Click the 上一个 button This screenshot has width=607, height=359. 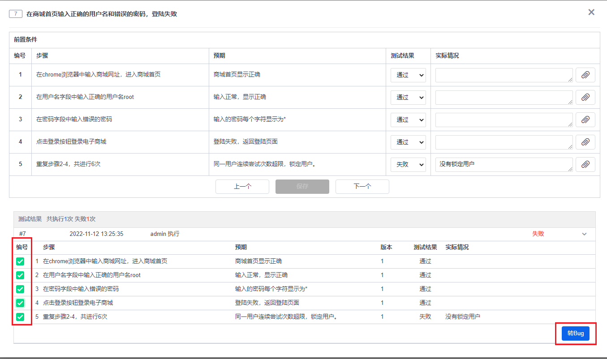coord(242,187)
